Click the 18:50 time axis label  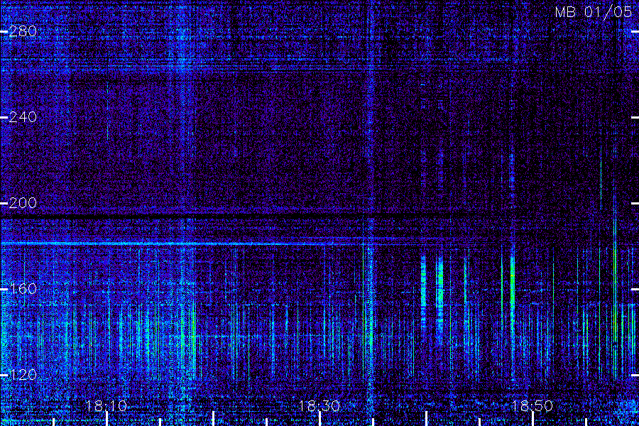coord(532,406)
